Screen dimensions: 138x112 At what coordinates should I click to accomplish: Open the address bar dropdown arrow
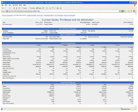120,11
